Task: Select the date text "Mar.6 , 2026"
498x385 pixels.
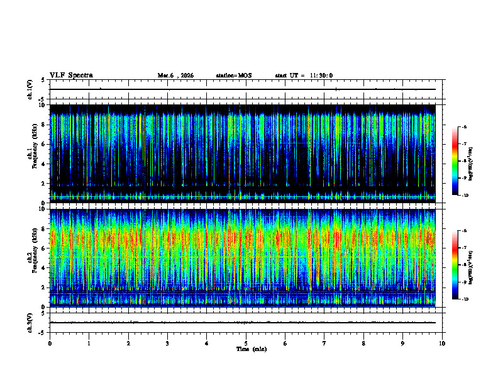Action: click(x=175, y=75)
